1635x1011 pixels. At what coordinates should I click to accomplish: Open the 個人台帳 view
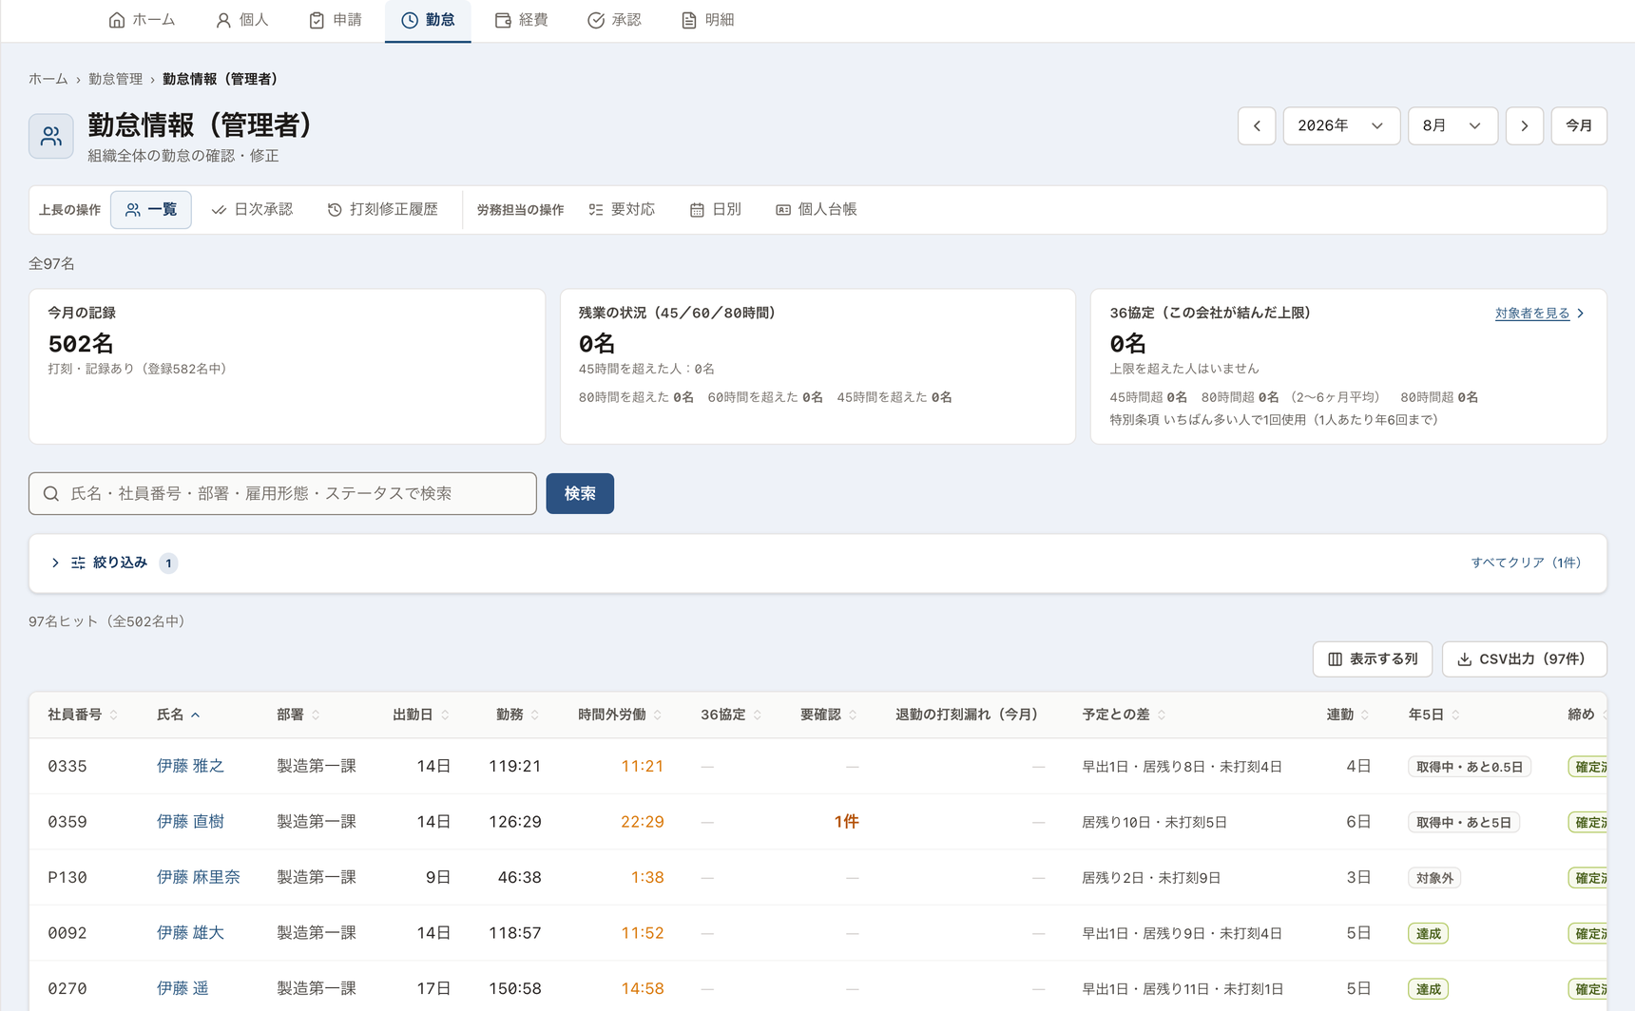click(817, 209)
